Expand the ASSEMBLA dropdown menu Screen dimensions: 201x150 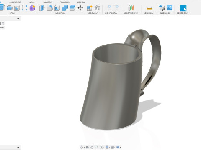(93, 13)
